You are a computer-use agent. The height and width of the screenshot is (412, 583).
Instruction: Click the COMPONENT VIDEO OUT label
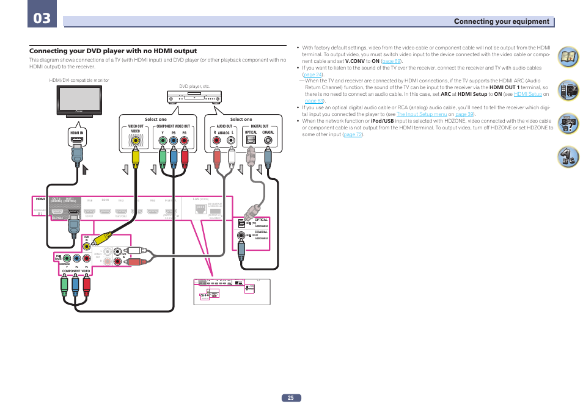[174, 126]
